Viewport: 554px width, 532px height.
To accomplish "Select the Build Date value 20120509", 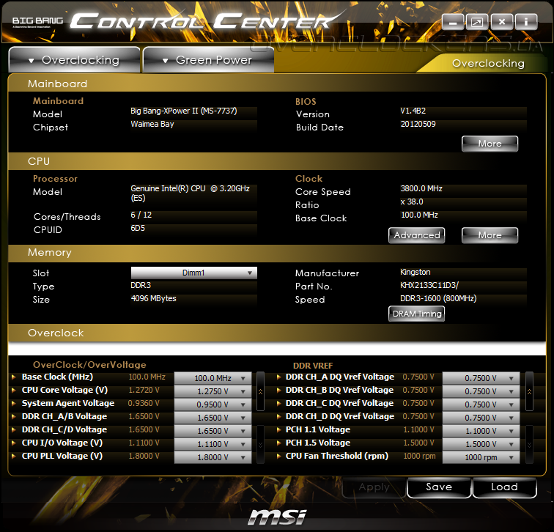I will click(x=418, y=124).
